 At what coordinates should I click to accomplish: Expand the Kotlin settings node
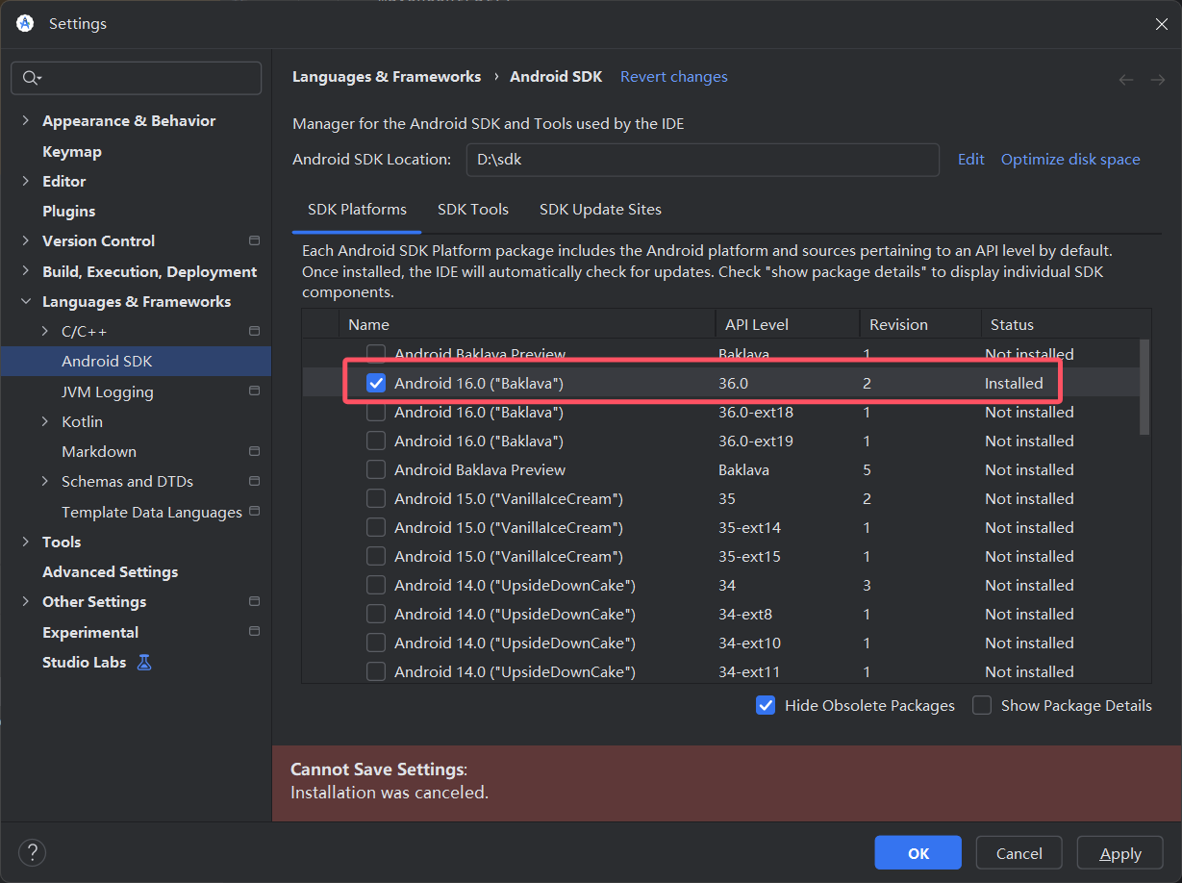click(45, 421)
